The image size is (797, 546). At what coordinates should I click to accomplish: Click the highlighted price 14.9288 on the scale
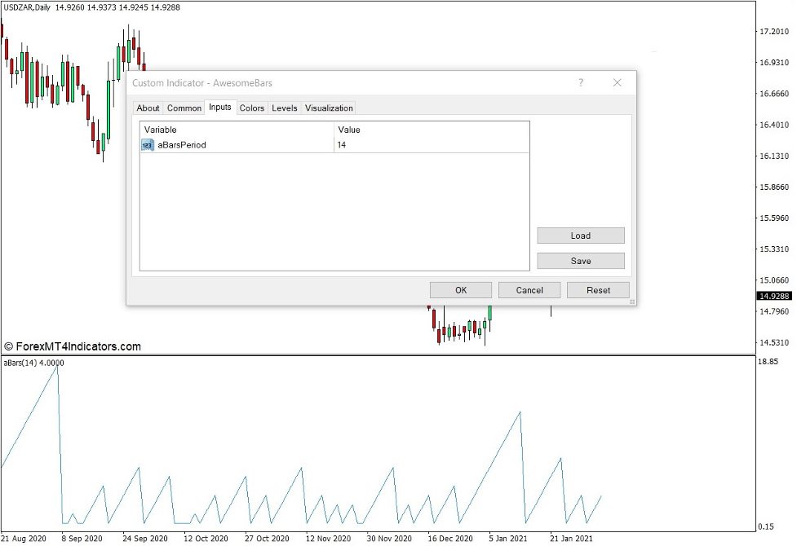tap(775, 296)
